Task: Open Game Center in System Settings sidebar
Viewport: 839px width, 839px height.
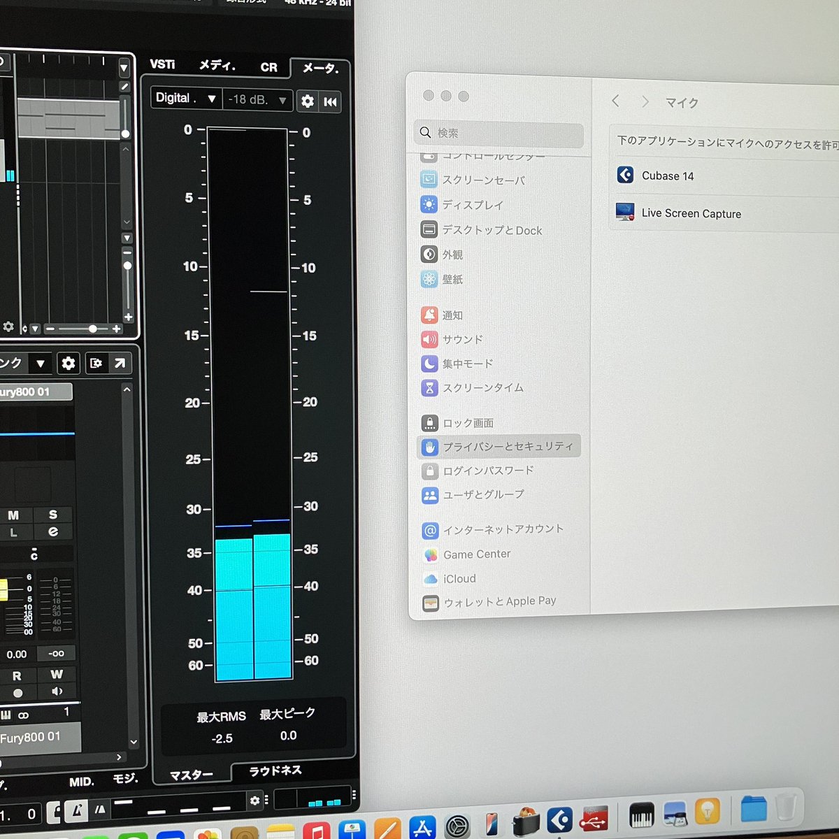Action: pos(477,554)
